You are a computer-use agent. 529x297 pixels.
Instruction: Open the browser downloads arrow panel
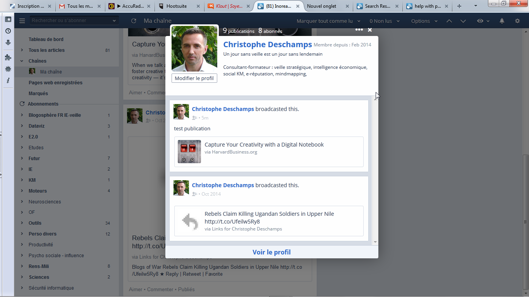click(x=8, y=43)
